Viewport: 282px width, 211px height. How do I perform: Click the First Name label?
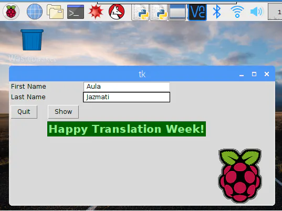pos(28,87)
